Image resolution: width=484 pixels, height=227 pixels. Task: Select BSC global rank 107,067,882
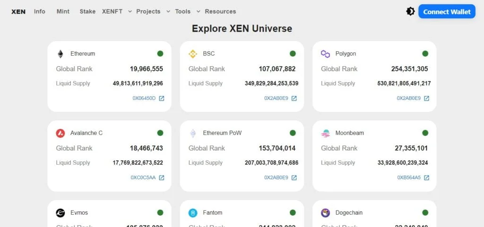coord(277,69)
